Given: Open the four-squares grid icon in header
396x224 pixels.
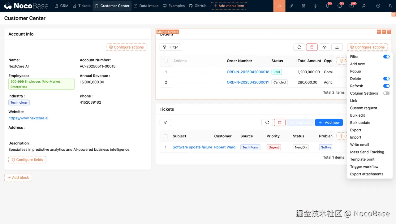Looking at the screenshot, I should pos(303,6).
